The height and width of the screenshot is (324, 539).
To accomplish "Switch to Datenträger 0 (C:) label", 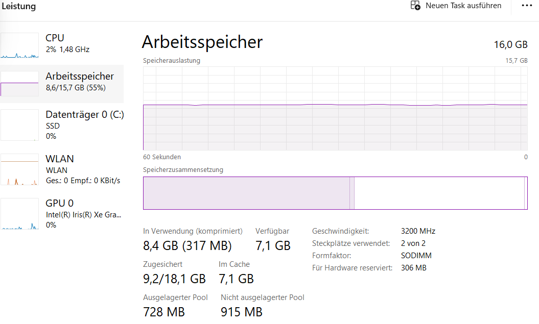I will tap(84, 115).
